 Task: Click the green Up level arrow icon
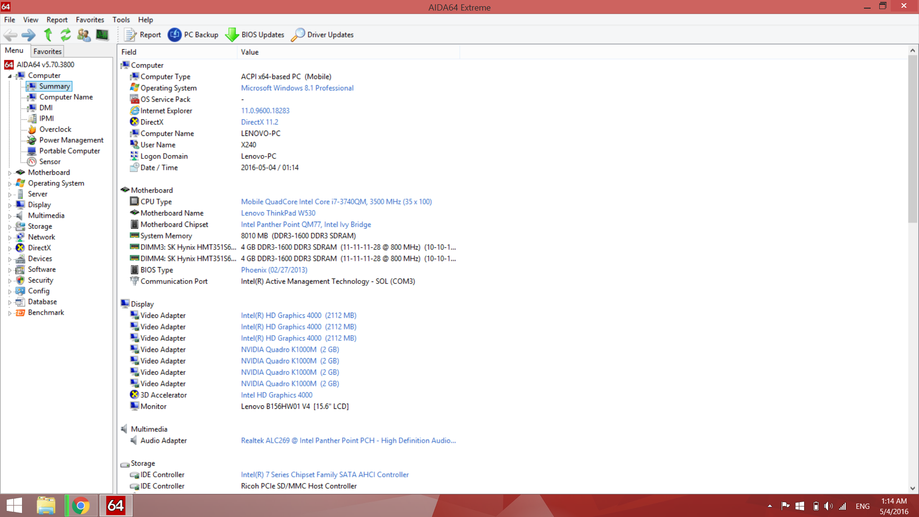(x=48, y=34)
